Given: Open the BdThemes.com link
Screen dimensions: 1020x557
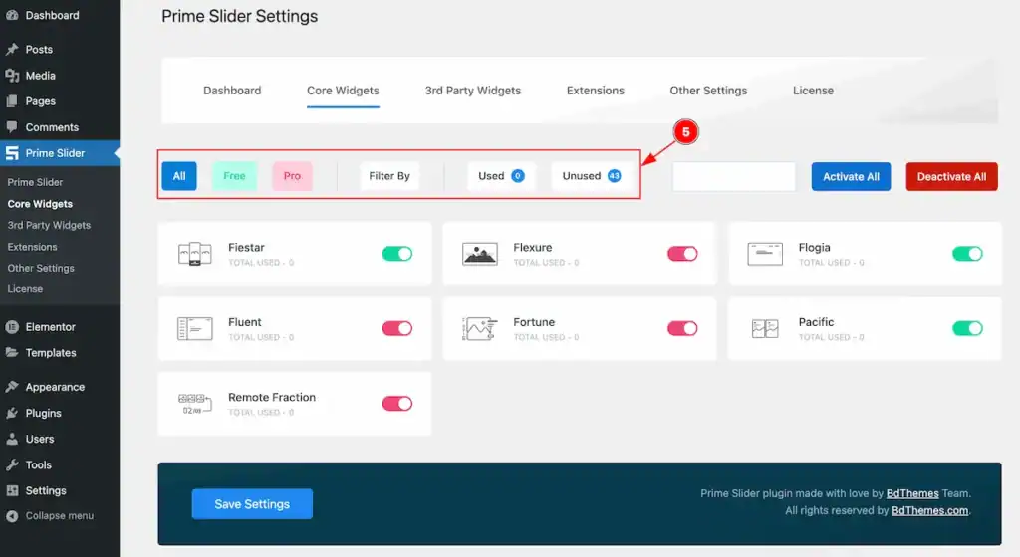Looking at the screenshot, I should click(x=930, y=510).
